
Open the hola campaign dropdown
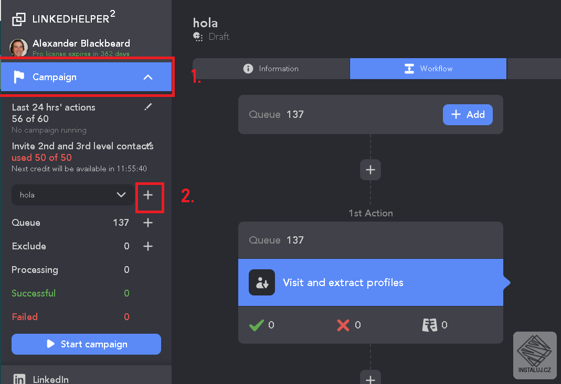[x=72, y=194]
